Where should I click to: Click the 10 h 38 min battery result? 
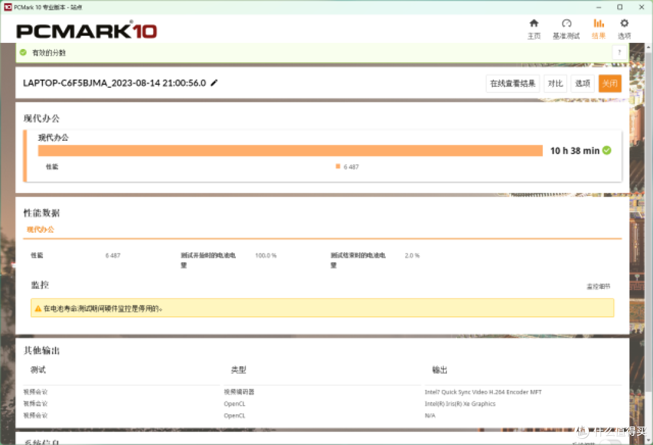click(x=575, y=151)
